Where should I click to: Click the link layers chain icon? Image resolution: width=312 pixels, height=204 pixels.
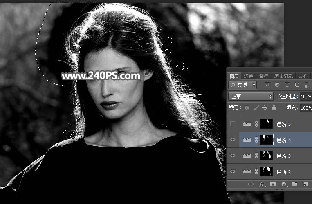pos(251,184)
